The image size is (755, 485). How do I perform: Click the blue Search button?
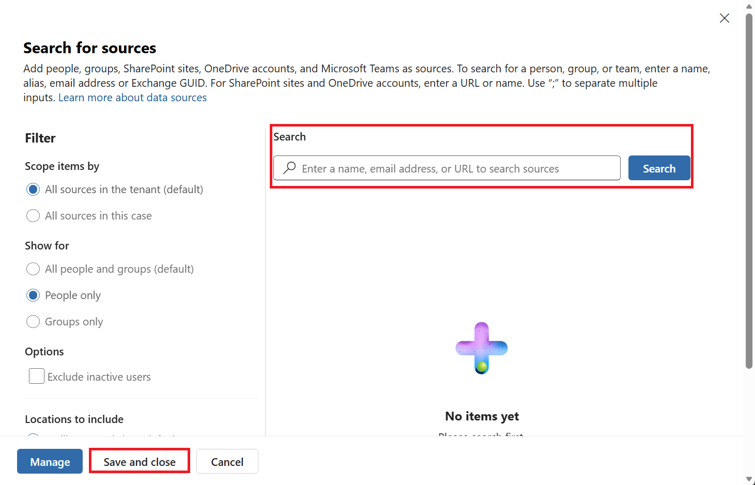tap(659, 168)
